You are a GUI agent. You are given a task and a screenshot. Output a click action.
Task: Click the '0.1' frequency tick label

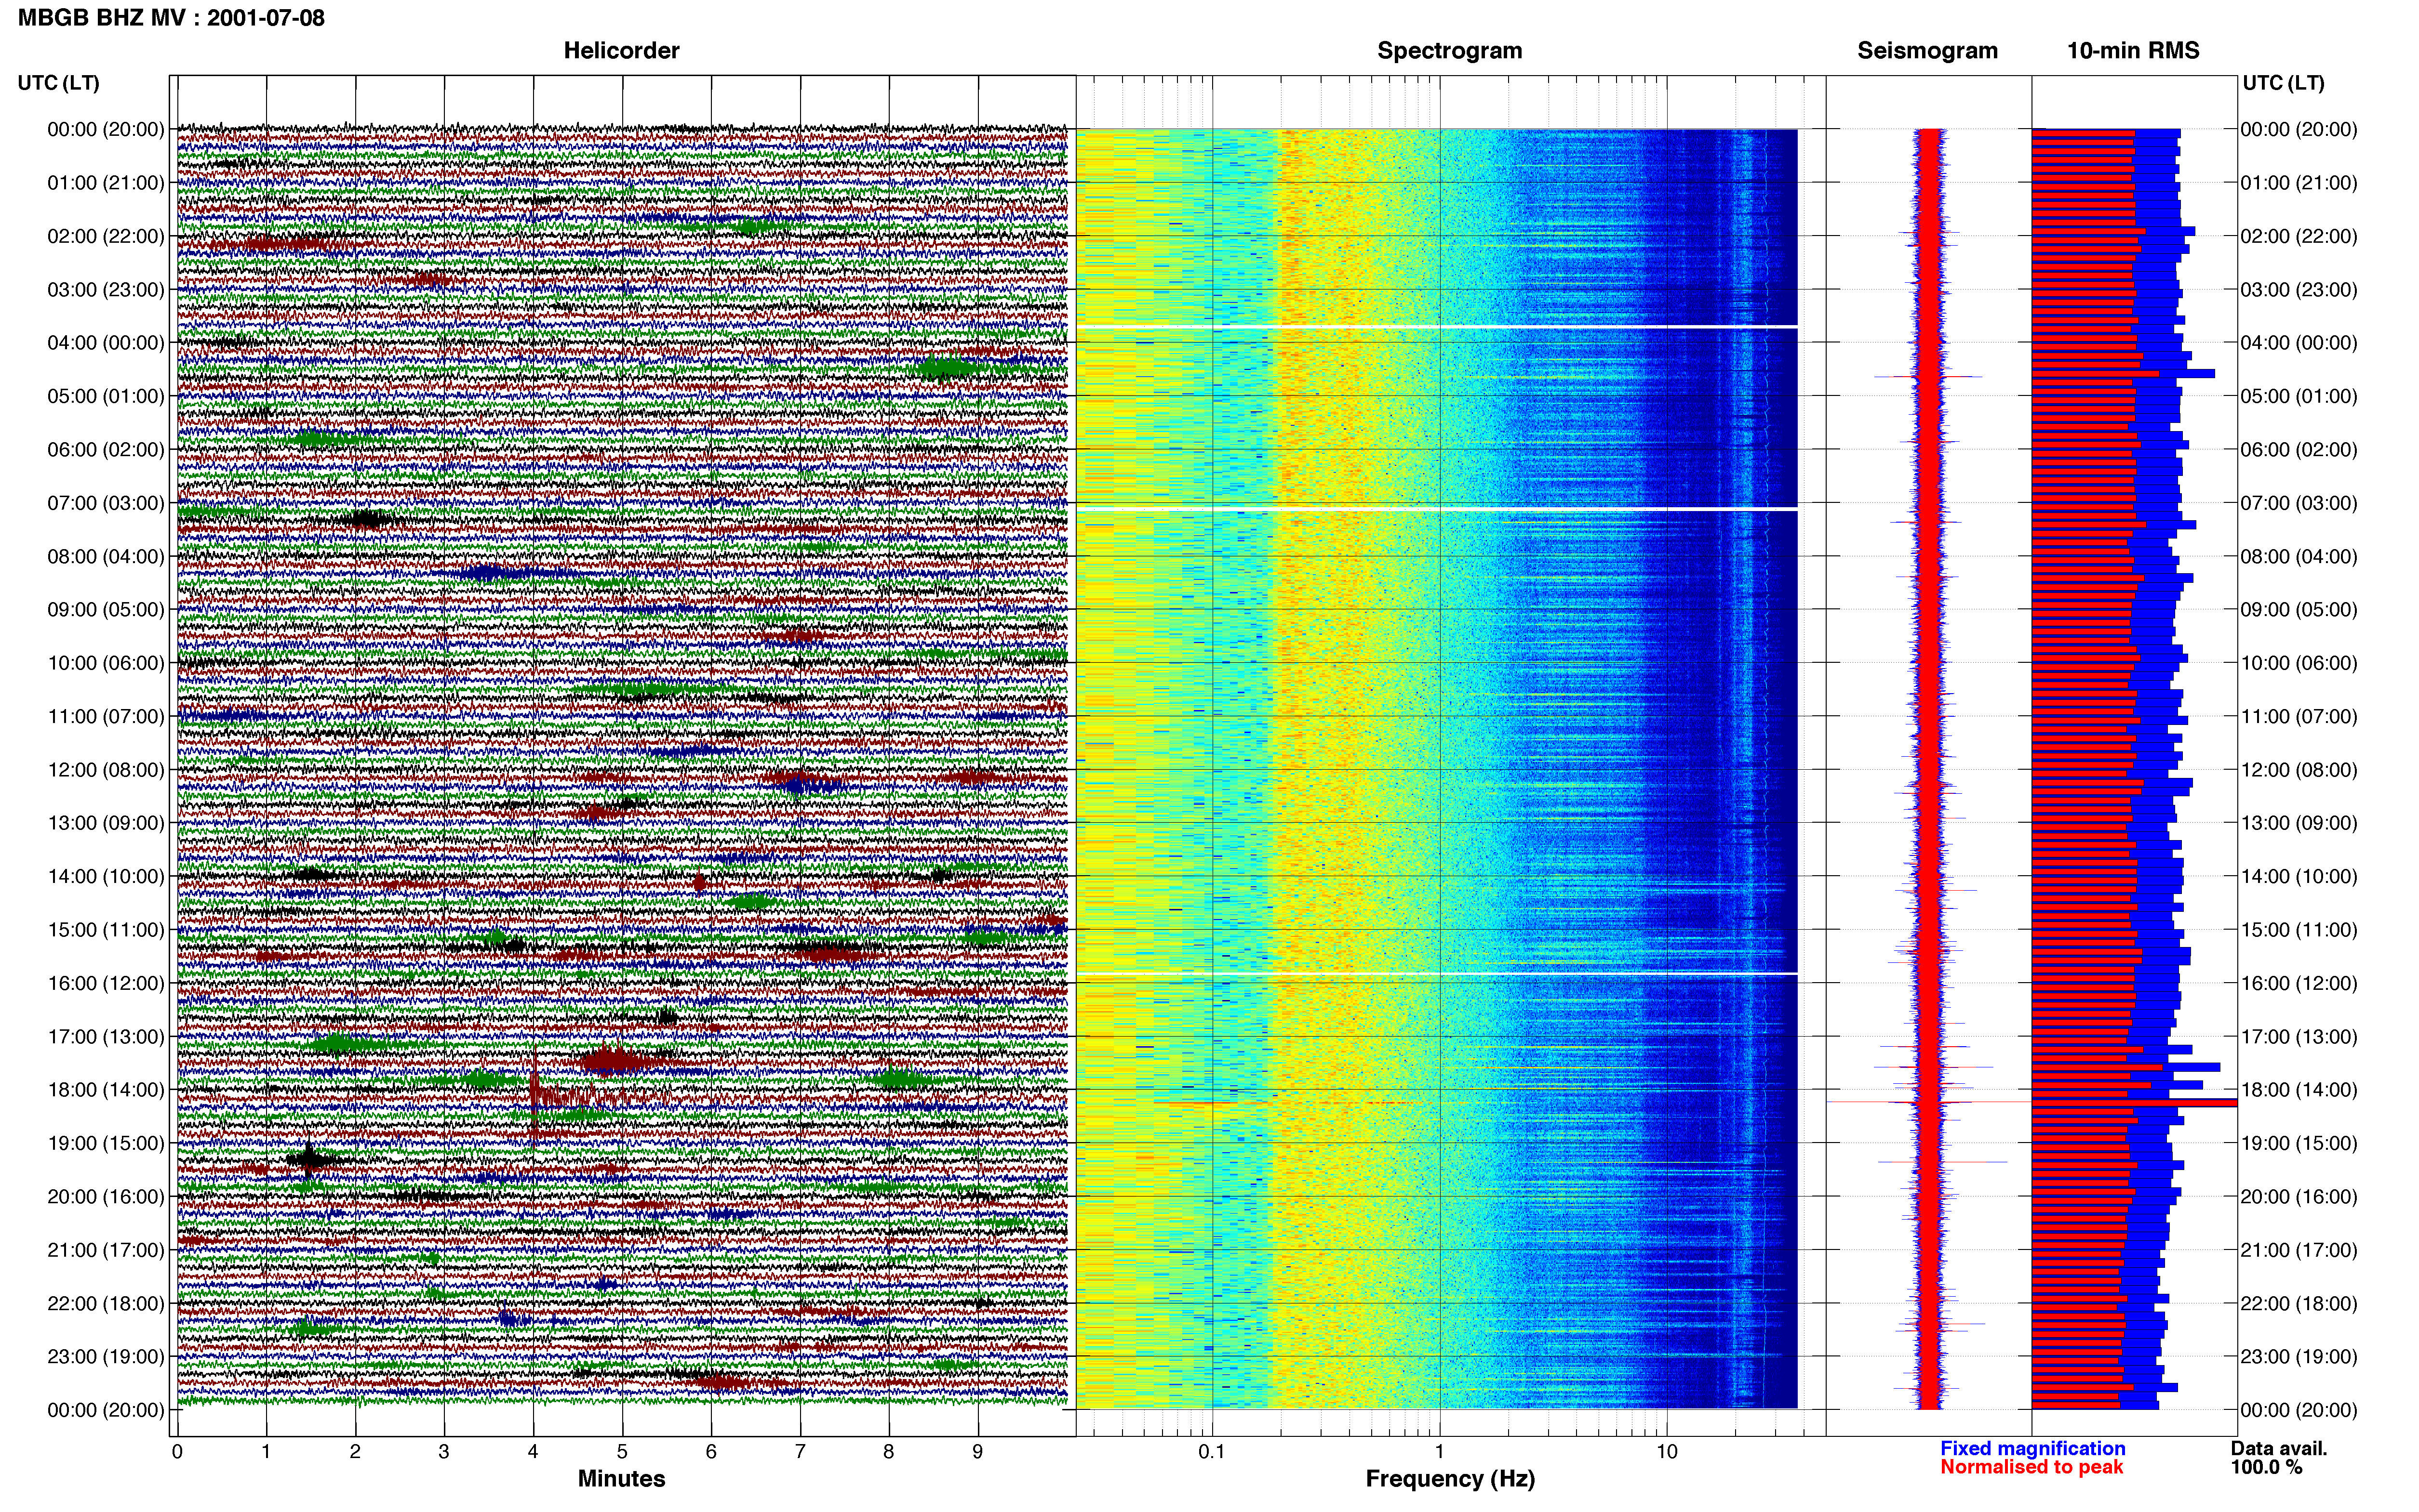click(x=1212, y=1452)
